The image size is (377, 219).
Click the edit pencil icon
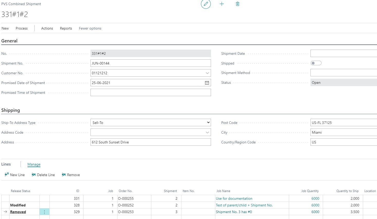point(206,4)
